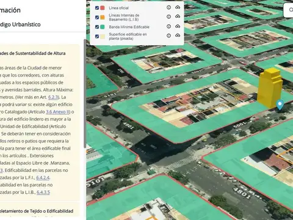The image size is (293, 220).
Task: Download the Banda Mínima Edificable layer
Action: point(178,26)
